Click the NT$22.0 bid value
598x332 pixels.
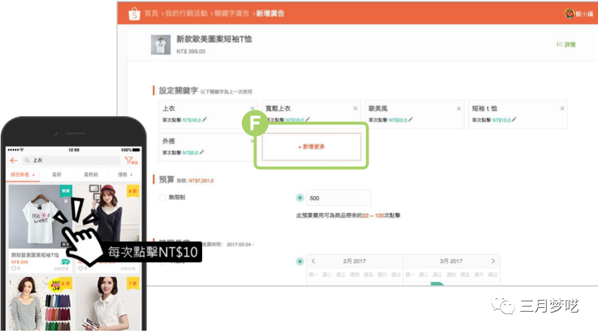coord(398,120)
